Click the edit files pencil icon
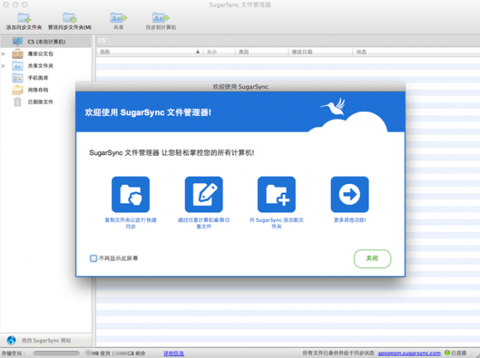 point(204,194)
